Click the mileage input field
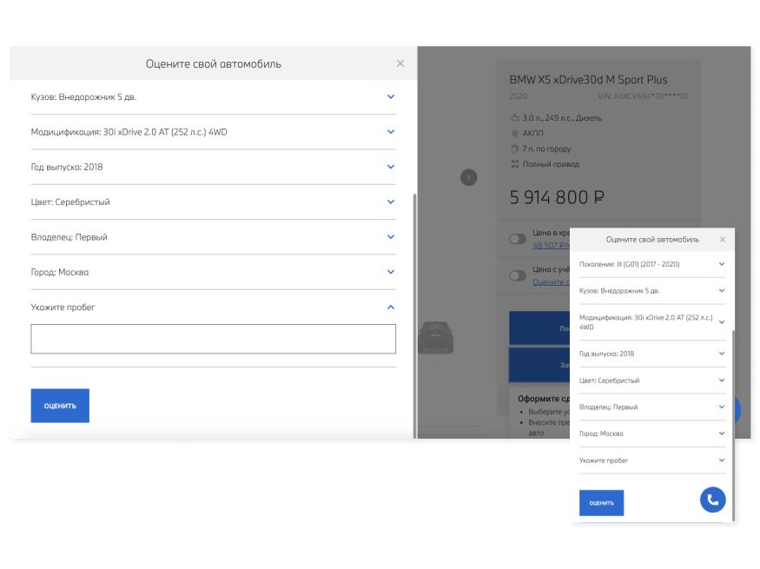This screenshot has width=760, height=569. pos(213,339)
